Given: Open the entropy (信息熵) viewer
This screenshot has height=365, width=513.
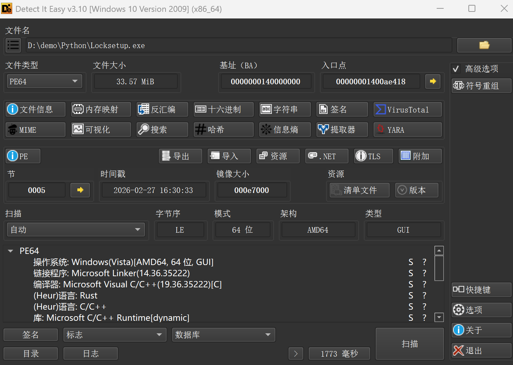Looking at the screenshot, I should click(285, 130).
